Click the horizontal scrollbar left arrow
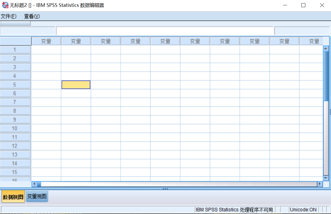The width and height of the screenshot is (331, 214). click(x=34, y=183)
